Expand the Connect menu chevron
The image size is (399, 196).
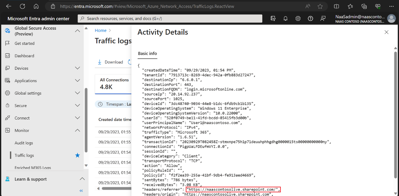(x=78, y=118)
